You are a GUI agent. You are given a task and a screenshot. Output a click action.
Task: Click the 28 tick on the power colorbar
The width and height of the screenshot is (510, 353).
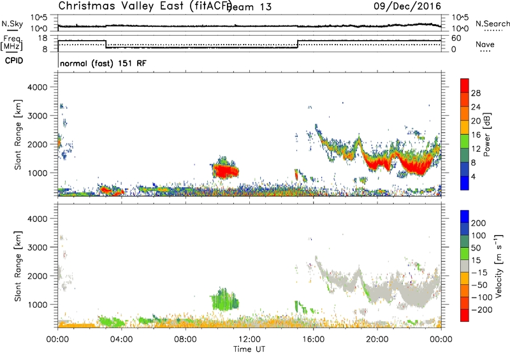pos(476,93)
